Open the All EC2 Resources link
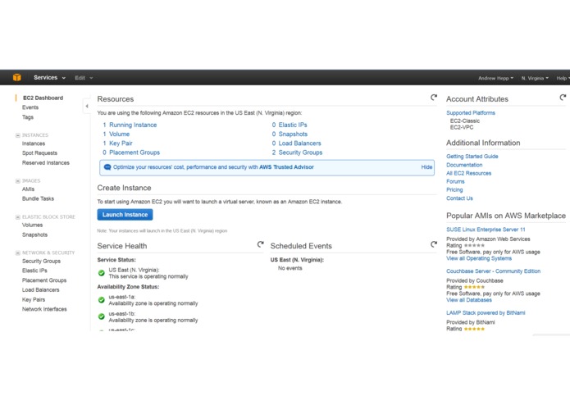The height and width of the screenshot is (405, 570). pyautogui.click(x=468, y=173)
